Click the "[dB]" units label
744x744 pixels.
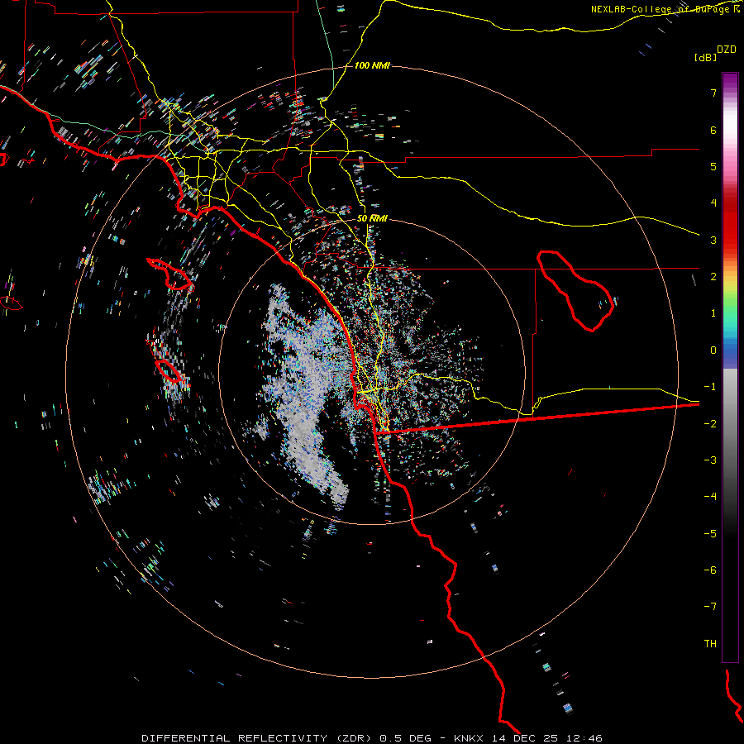pos(706,57)
